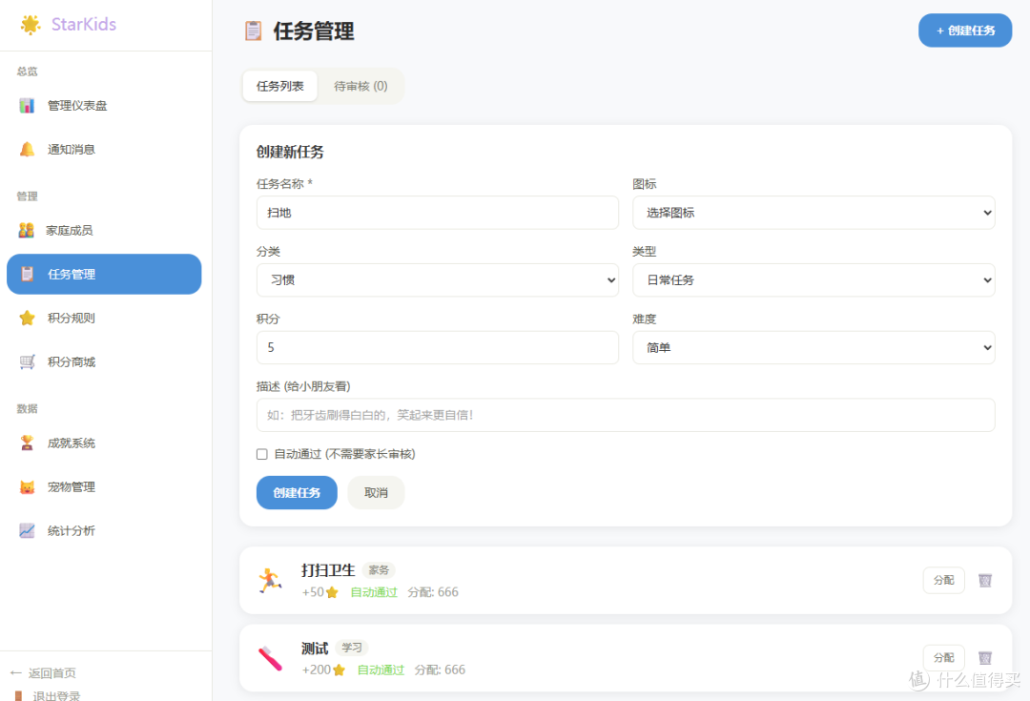
Task: Click the 成就系统 trophy icon
Action: (27, 443)
